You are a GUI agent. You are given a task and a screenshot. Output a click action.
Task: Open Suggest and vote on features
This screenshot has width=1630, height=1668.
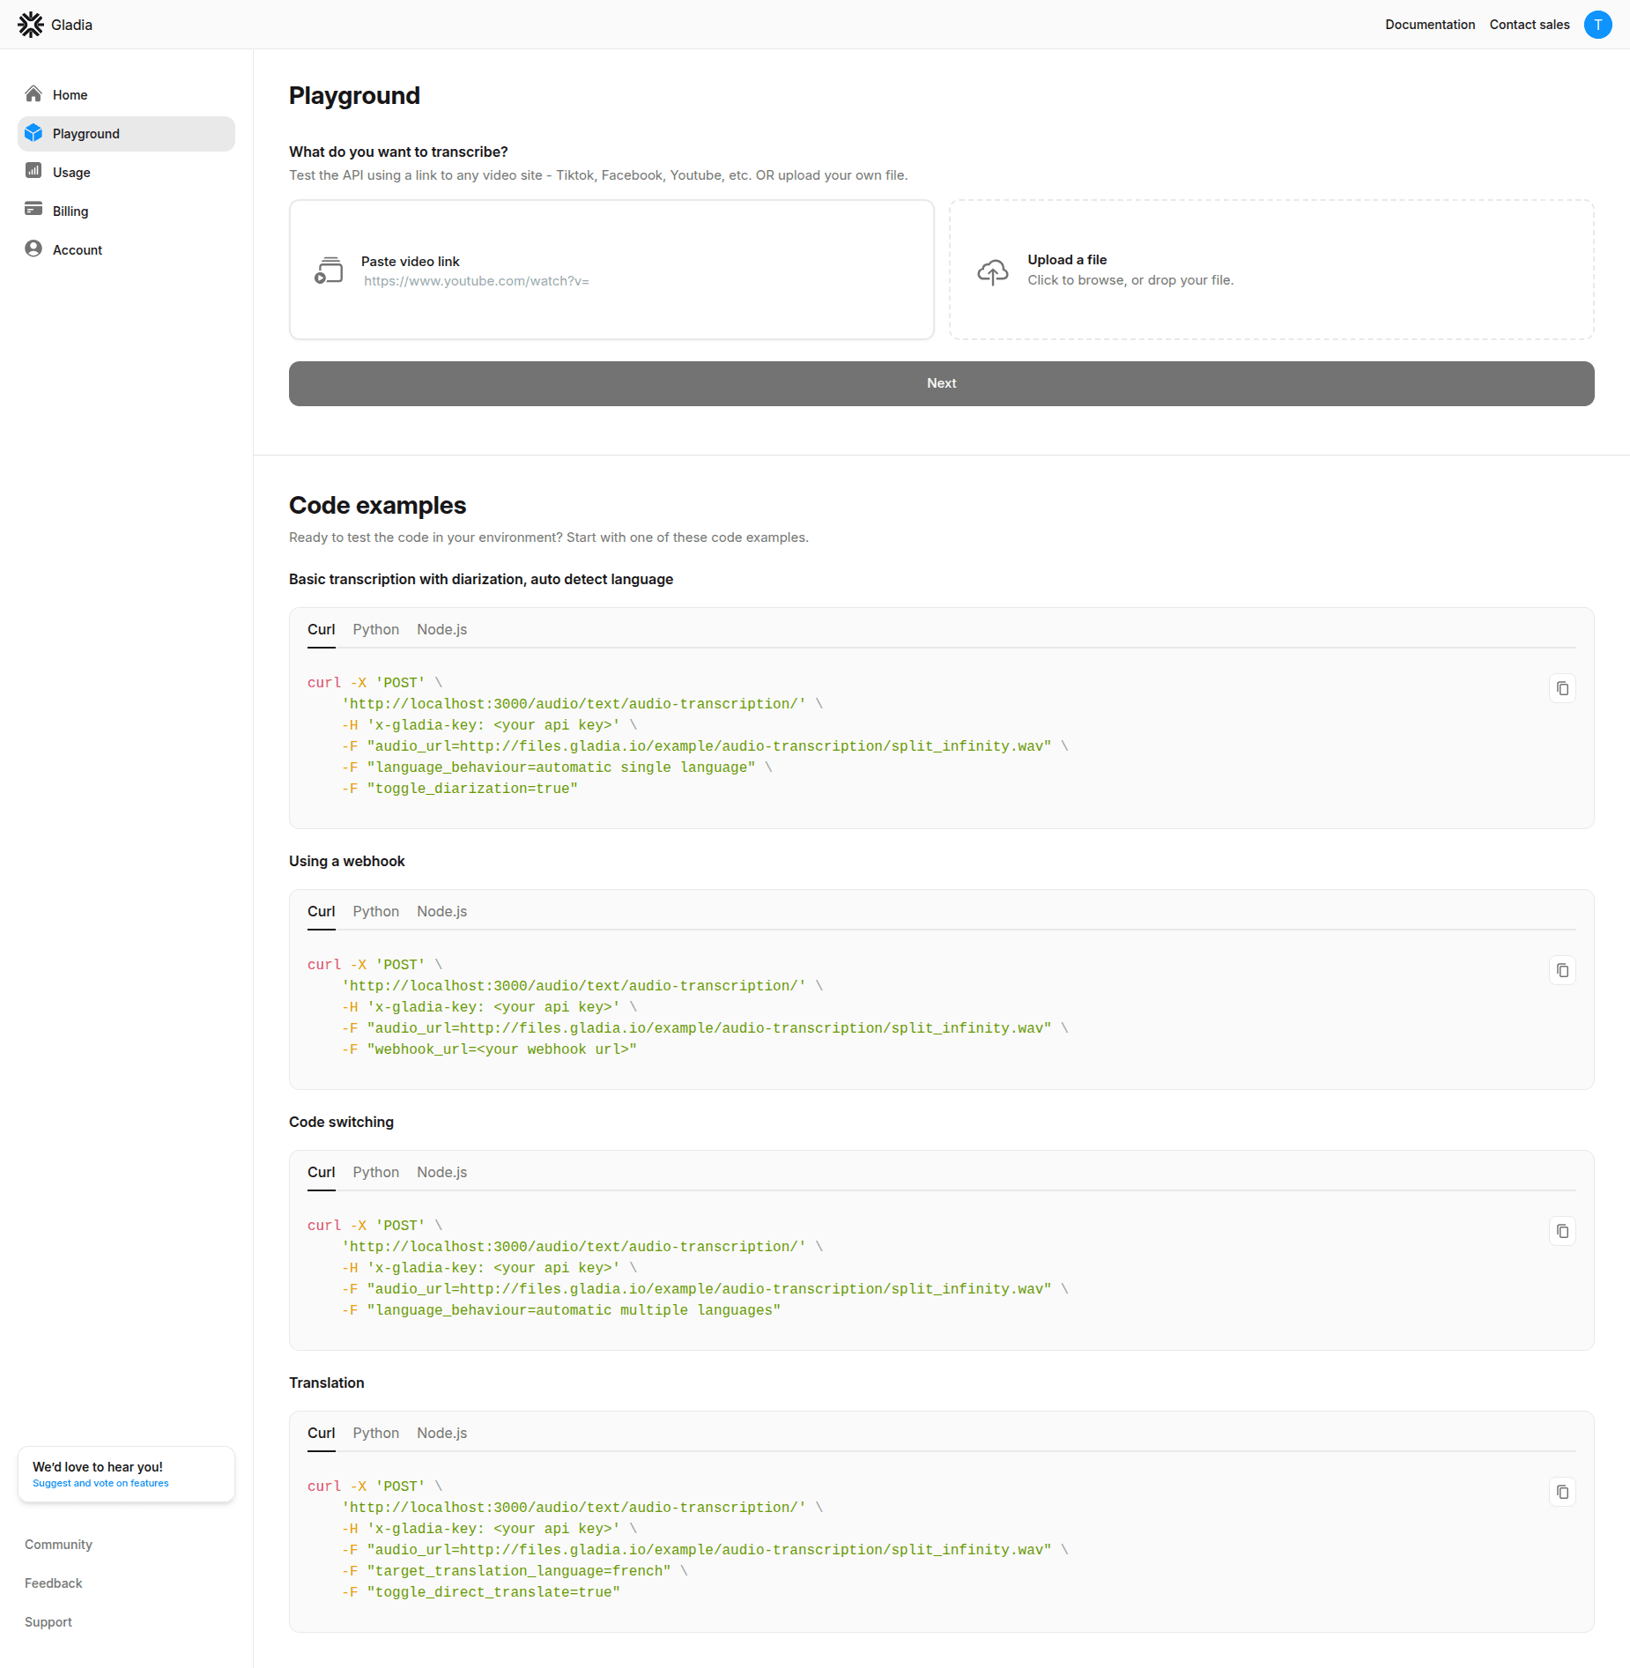click(99, 1482)
